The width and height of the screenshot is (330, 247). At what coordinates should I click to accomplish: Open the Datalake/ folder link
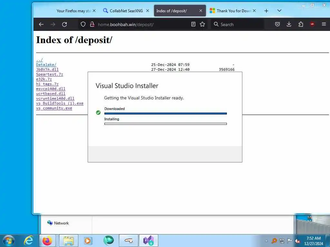pos(46,65)
